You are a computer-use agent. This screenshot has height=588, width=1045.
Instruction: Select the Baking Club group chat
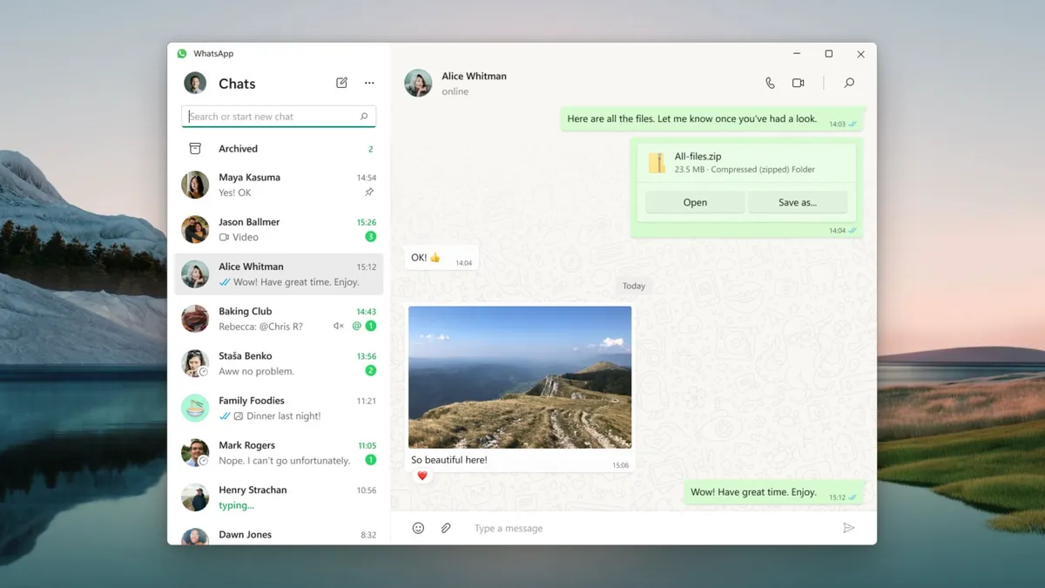coord(279,319)
